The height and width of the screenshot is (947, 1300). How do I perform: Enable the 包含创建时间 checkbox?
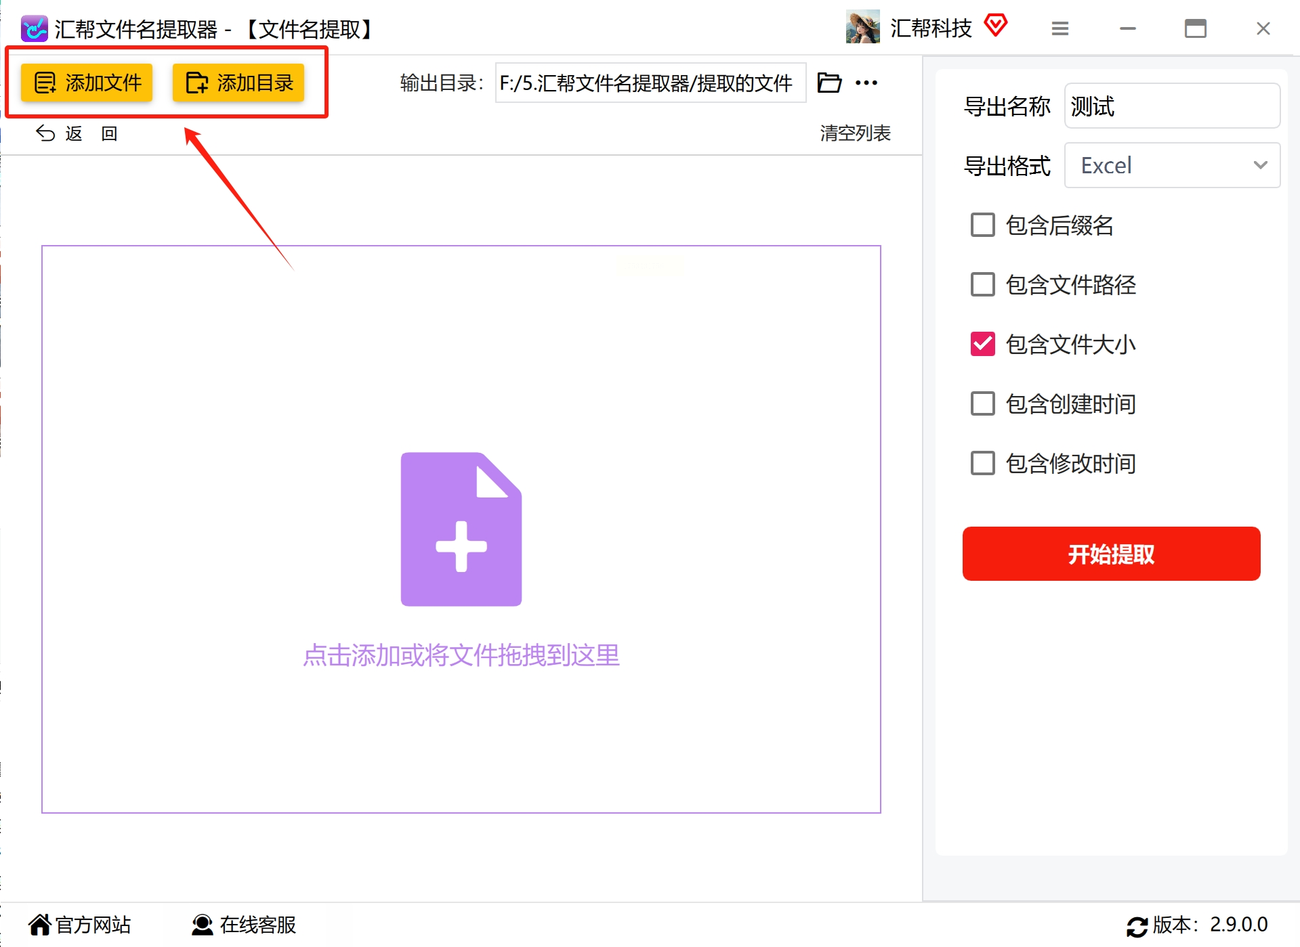tap(983, 403)
